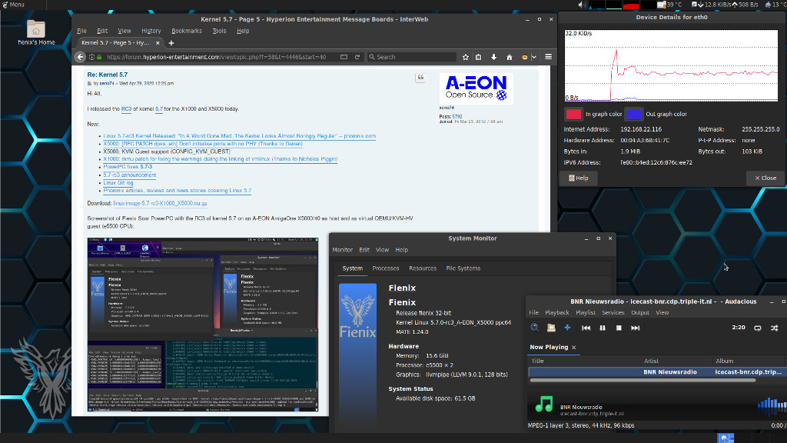Close the Kernel 5.7 browser tab
This screenshot has width=787, height=443.
point(158,43)
